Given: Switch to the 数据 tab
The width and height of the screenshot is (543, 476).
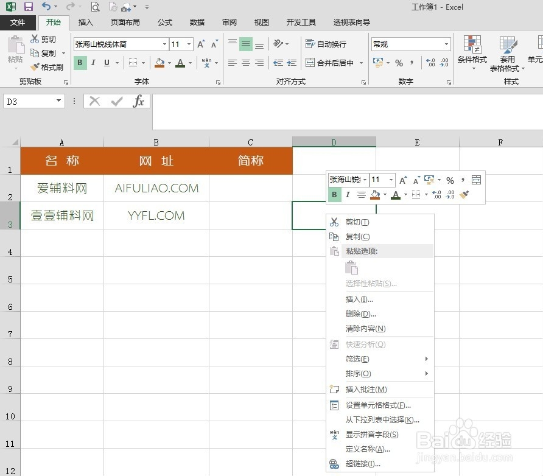Looking at the screenshot, I should pyautogui.click(x=197, y=23).
